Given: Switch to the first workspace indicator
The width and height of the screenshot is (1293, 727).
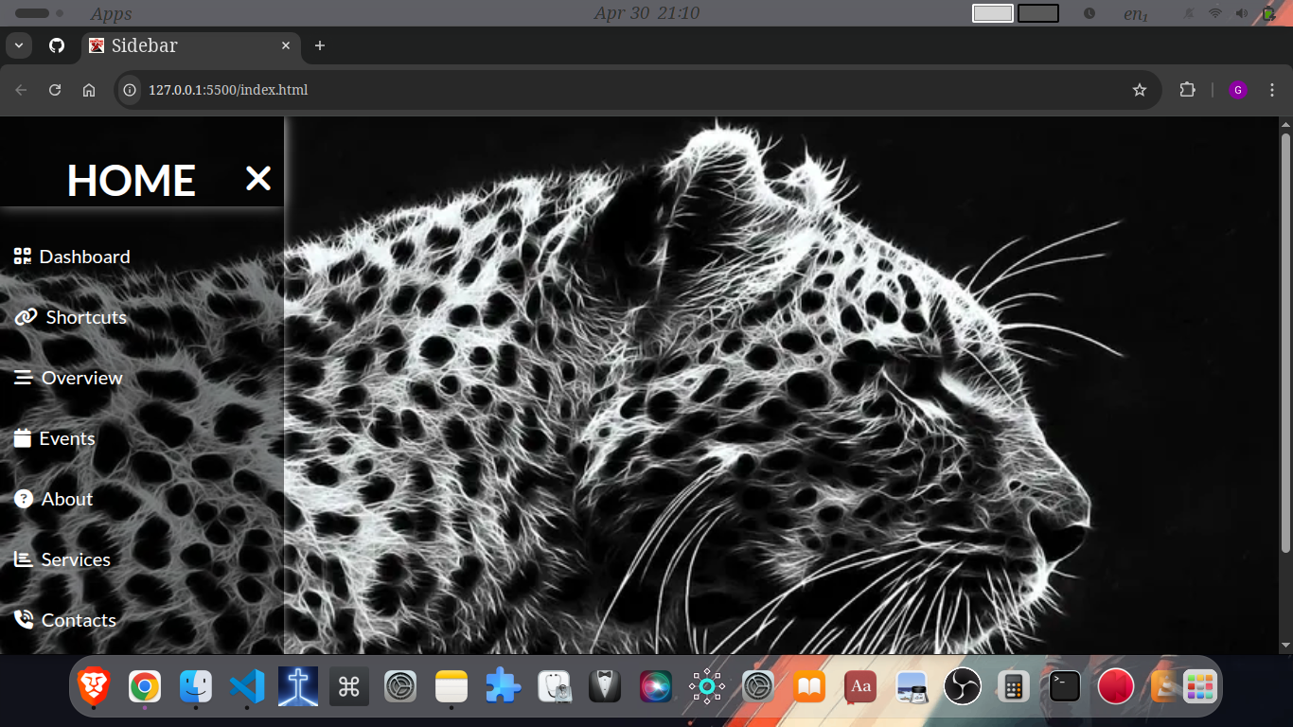Looking at the screenshot, I should pos(993,13).
